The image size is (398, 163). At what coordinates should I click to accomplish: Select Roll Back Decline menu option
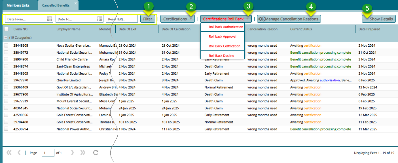pyautogui.click(x=221, y=56)
